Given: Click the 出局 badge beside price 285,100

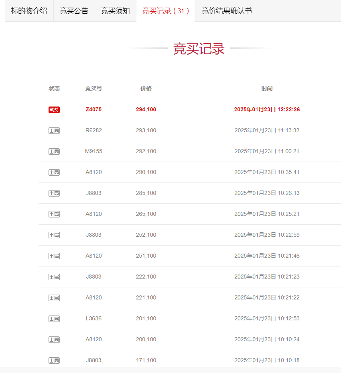Looking at the screenshot, I should pyautogui.click(x=54, y=193).
